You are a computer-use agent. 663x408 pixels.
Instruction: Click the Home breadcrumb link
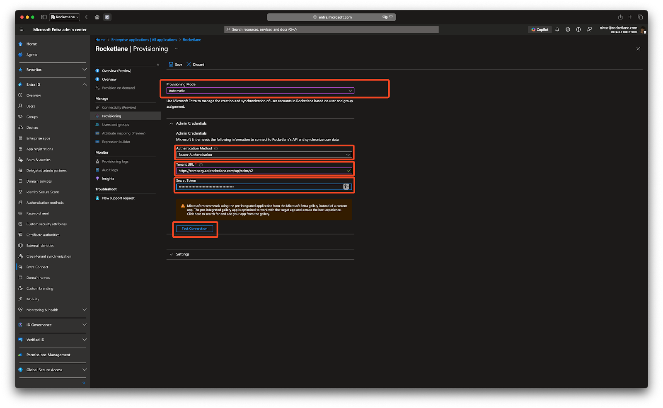tap(100, 40)
